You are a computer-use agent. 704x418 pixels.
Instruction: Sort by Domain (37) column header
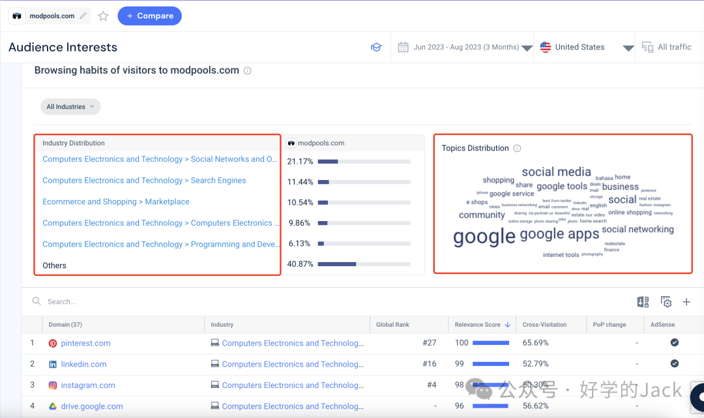(66, 325)
